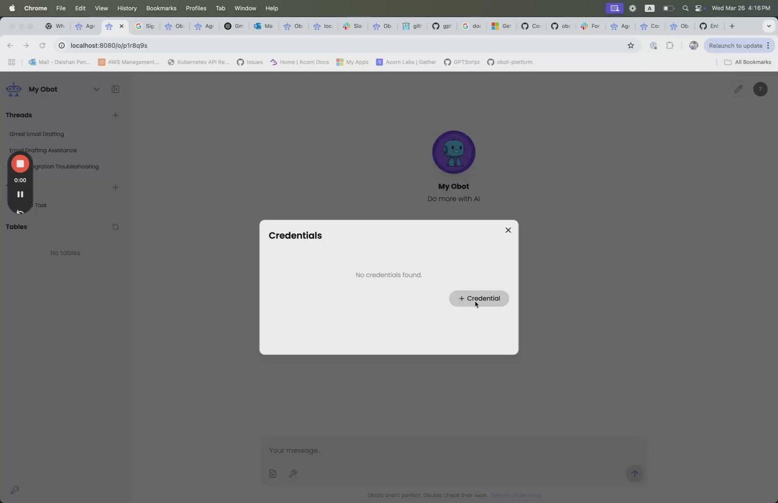
Task: Open AWS Management bookmark
Action: (128, 62)
